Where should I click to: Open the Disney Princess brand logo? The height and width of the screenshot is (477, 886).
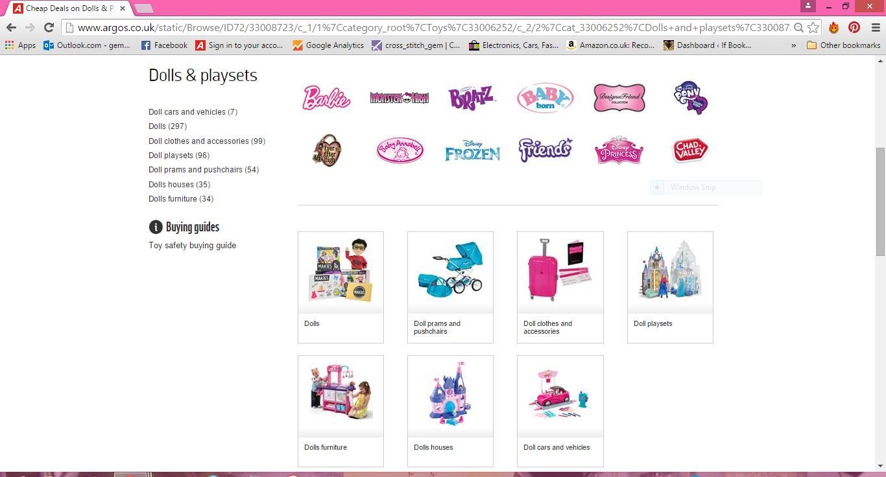click(x=619, y=150)
